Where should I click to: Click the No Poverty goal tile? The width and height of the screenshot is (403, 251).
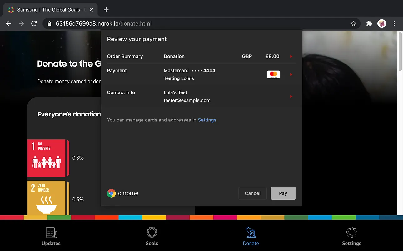point(46,158)
